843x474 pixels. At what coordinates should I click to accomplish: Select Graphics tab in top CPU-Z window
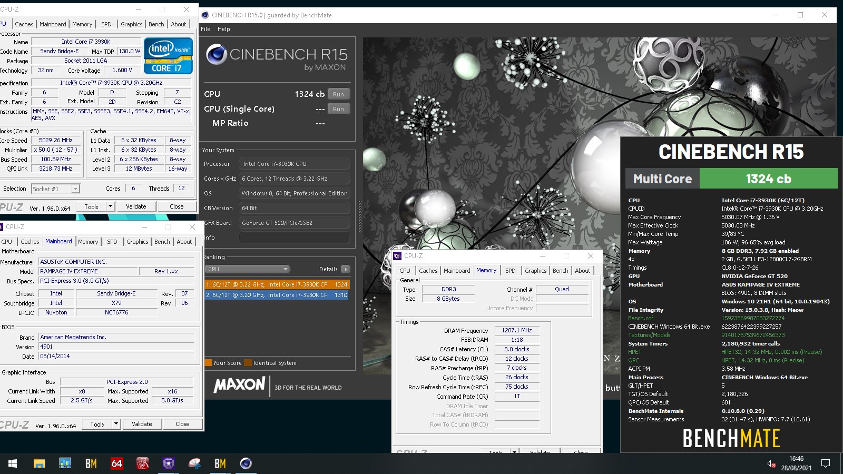[x=132, y=24]
